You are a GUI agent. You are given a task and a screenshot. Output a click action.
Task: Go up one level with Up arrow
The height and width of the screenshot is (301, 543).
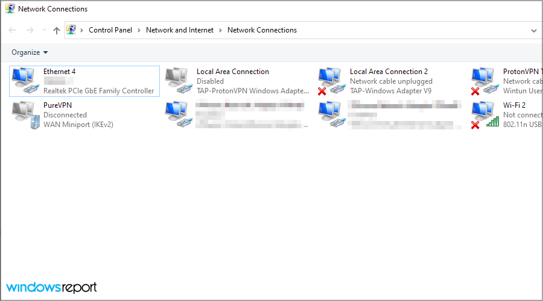point(57,31)
